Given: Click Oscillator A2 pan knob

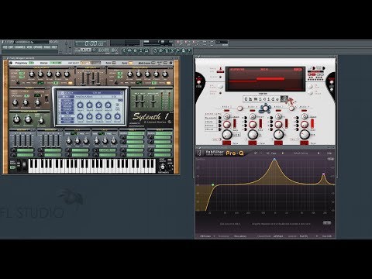Looking at the screenshot, I should coord(165,74).
